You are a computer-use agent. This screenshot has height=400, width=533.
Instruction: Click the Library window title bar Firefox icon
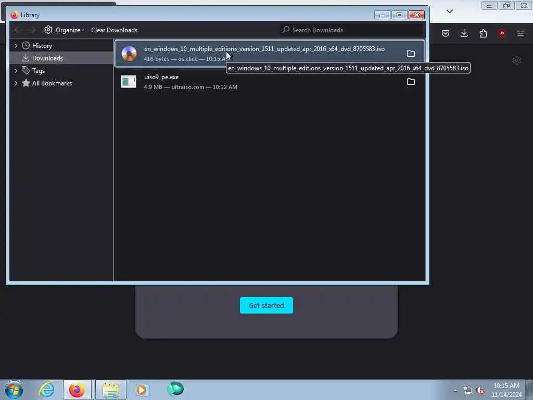pyautogui.click(x=14, y=15)
